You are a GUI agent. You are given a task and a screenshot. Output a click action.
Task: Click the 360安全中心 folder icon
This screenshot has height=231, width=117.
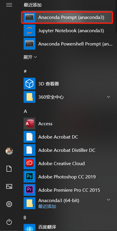pos(29,97)
